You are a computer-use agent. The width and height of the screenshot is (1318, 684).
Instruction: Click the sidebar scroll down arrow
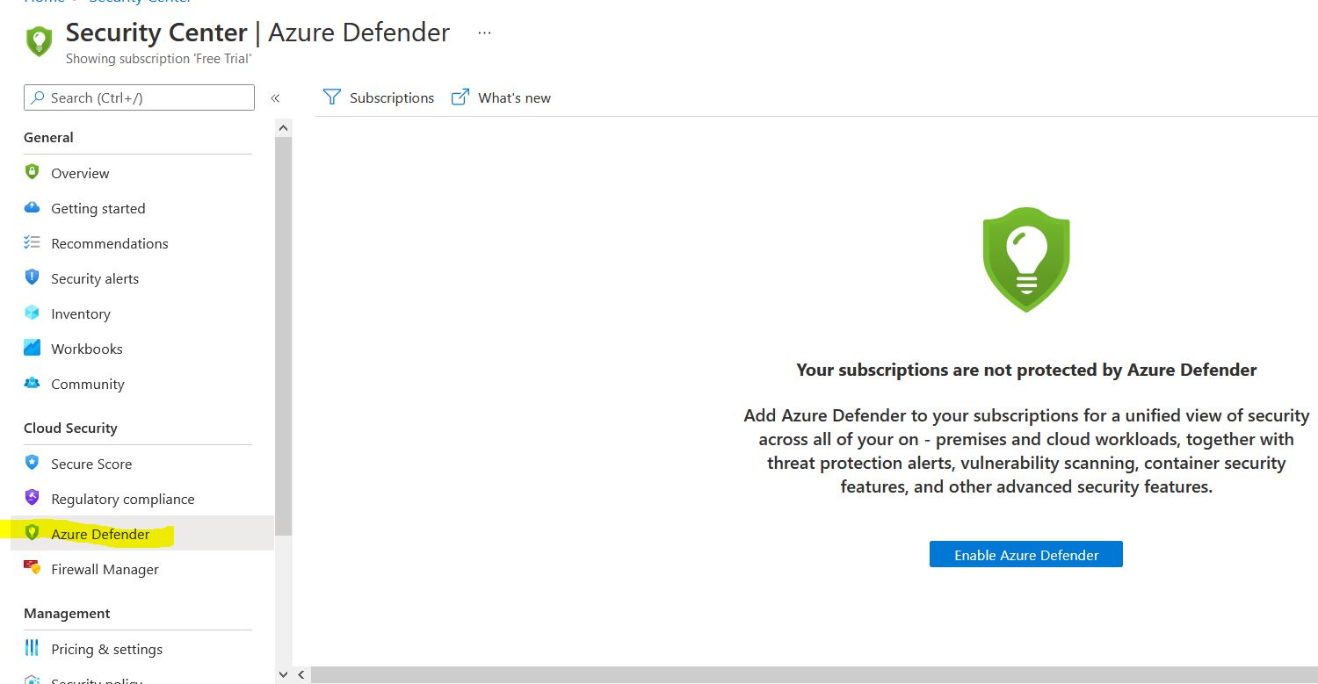pyautogui.click(x=283, y=674)
